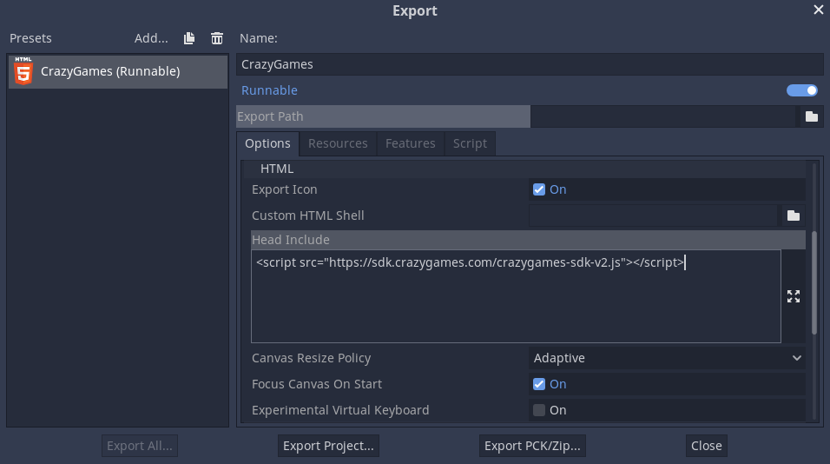The height and width of the screenshot is (464, 830).
Task: Click the Head Include property label
Action: tap(291, 240)
